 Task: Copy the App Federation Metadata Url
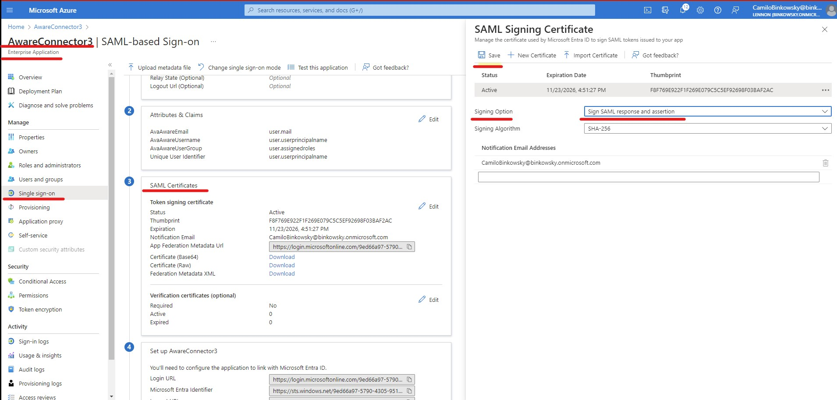coord(409,247)
